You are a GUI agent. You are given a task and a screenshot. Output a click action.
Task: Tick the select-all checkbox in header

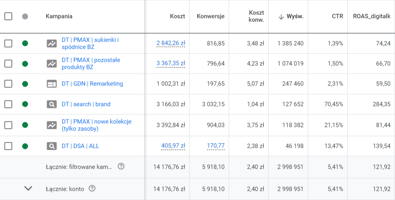(x=8, y=16)
